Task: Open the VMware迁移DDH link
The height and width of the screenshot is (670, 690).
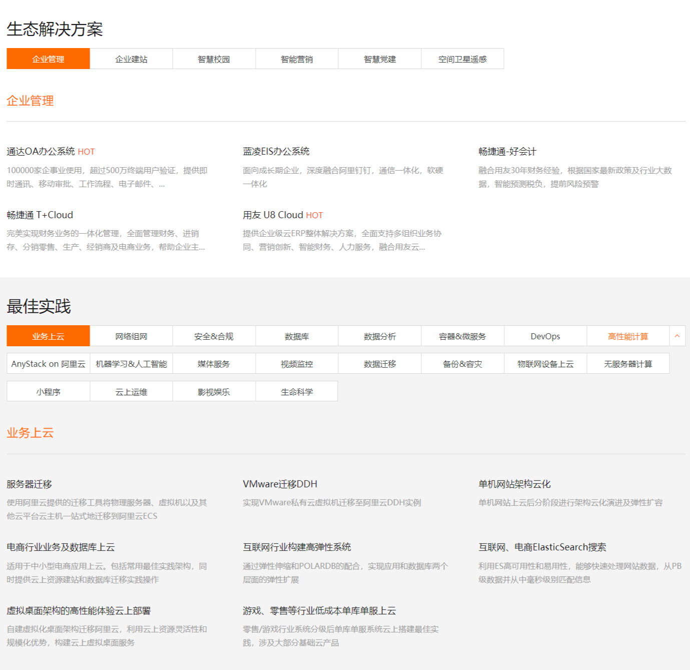Action: pyautogui.click(x=280, y=484)
